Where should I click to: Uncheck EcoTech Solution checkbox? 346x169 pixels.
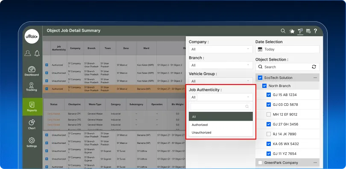pyautogui.click(x=260, y=78)
